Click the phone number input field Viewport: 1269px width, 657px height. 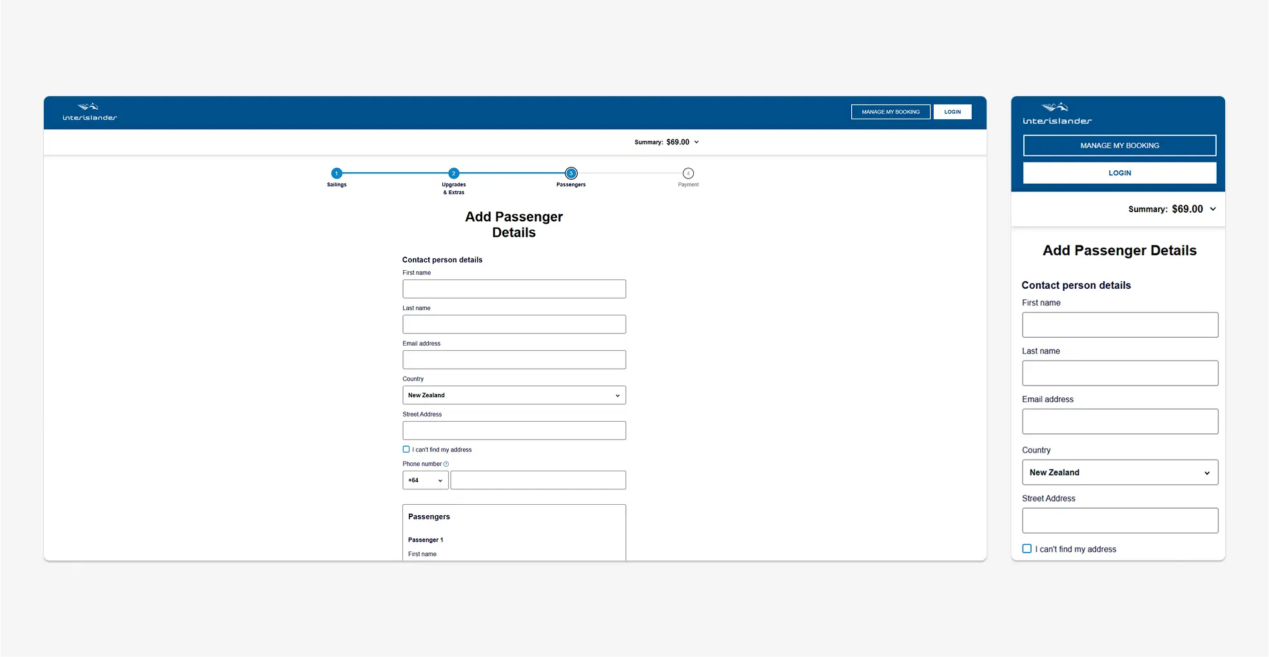pos(538,480)
